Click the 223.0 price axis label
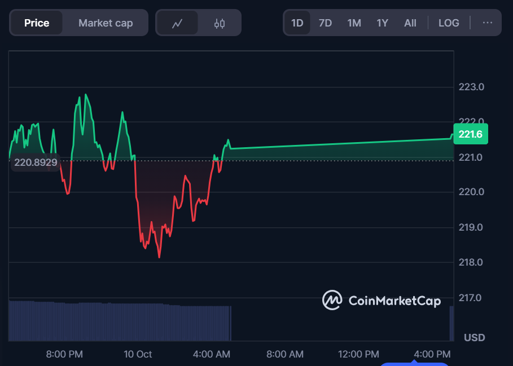 (x=471, y=87)
